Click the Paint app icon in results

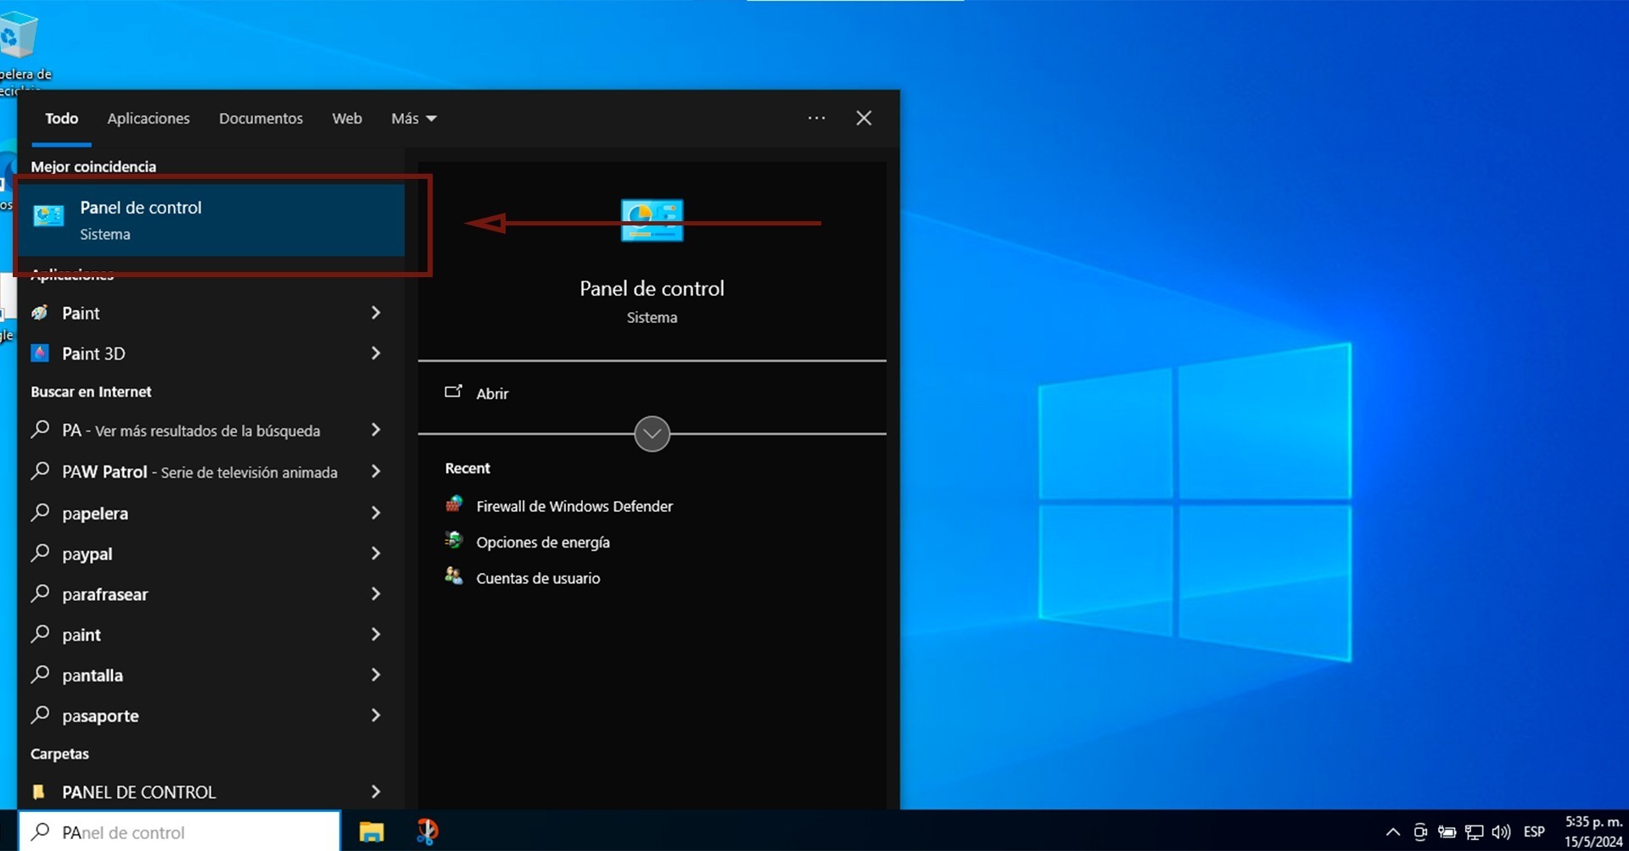point(40,314)
